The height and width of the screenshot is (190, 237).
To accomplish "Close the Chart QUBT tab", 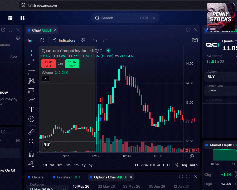I will click(x=55, y=30).
